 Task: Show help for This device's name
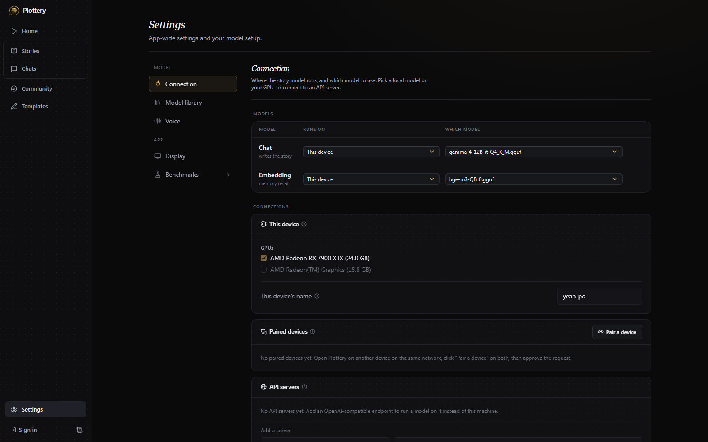317,297
